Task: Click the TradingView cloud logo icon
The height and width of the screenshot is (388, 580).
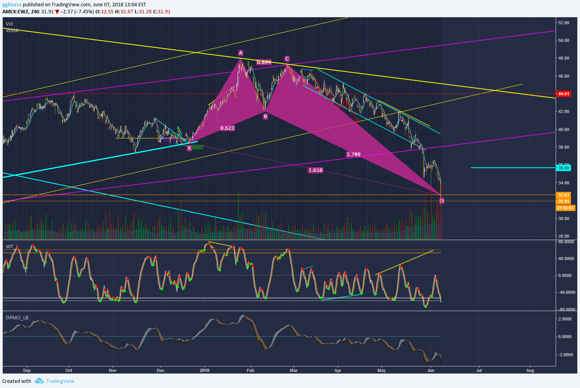Action: [x=38, y=381]
